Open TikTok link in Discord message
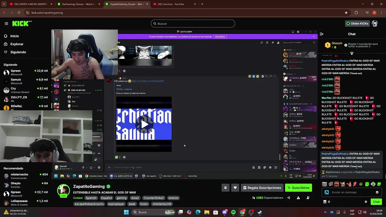Viewport: 386px width, 217px height. 148,81
